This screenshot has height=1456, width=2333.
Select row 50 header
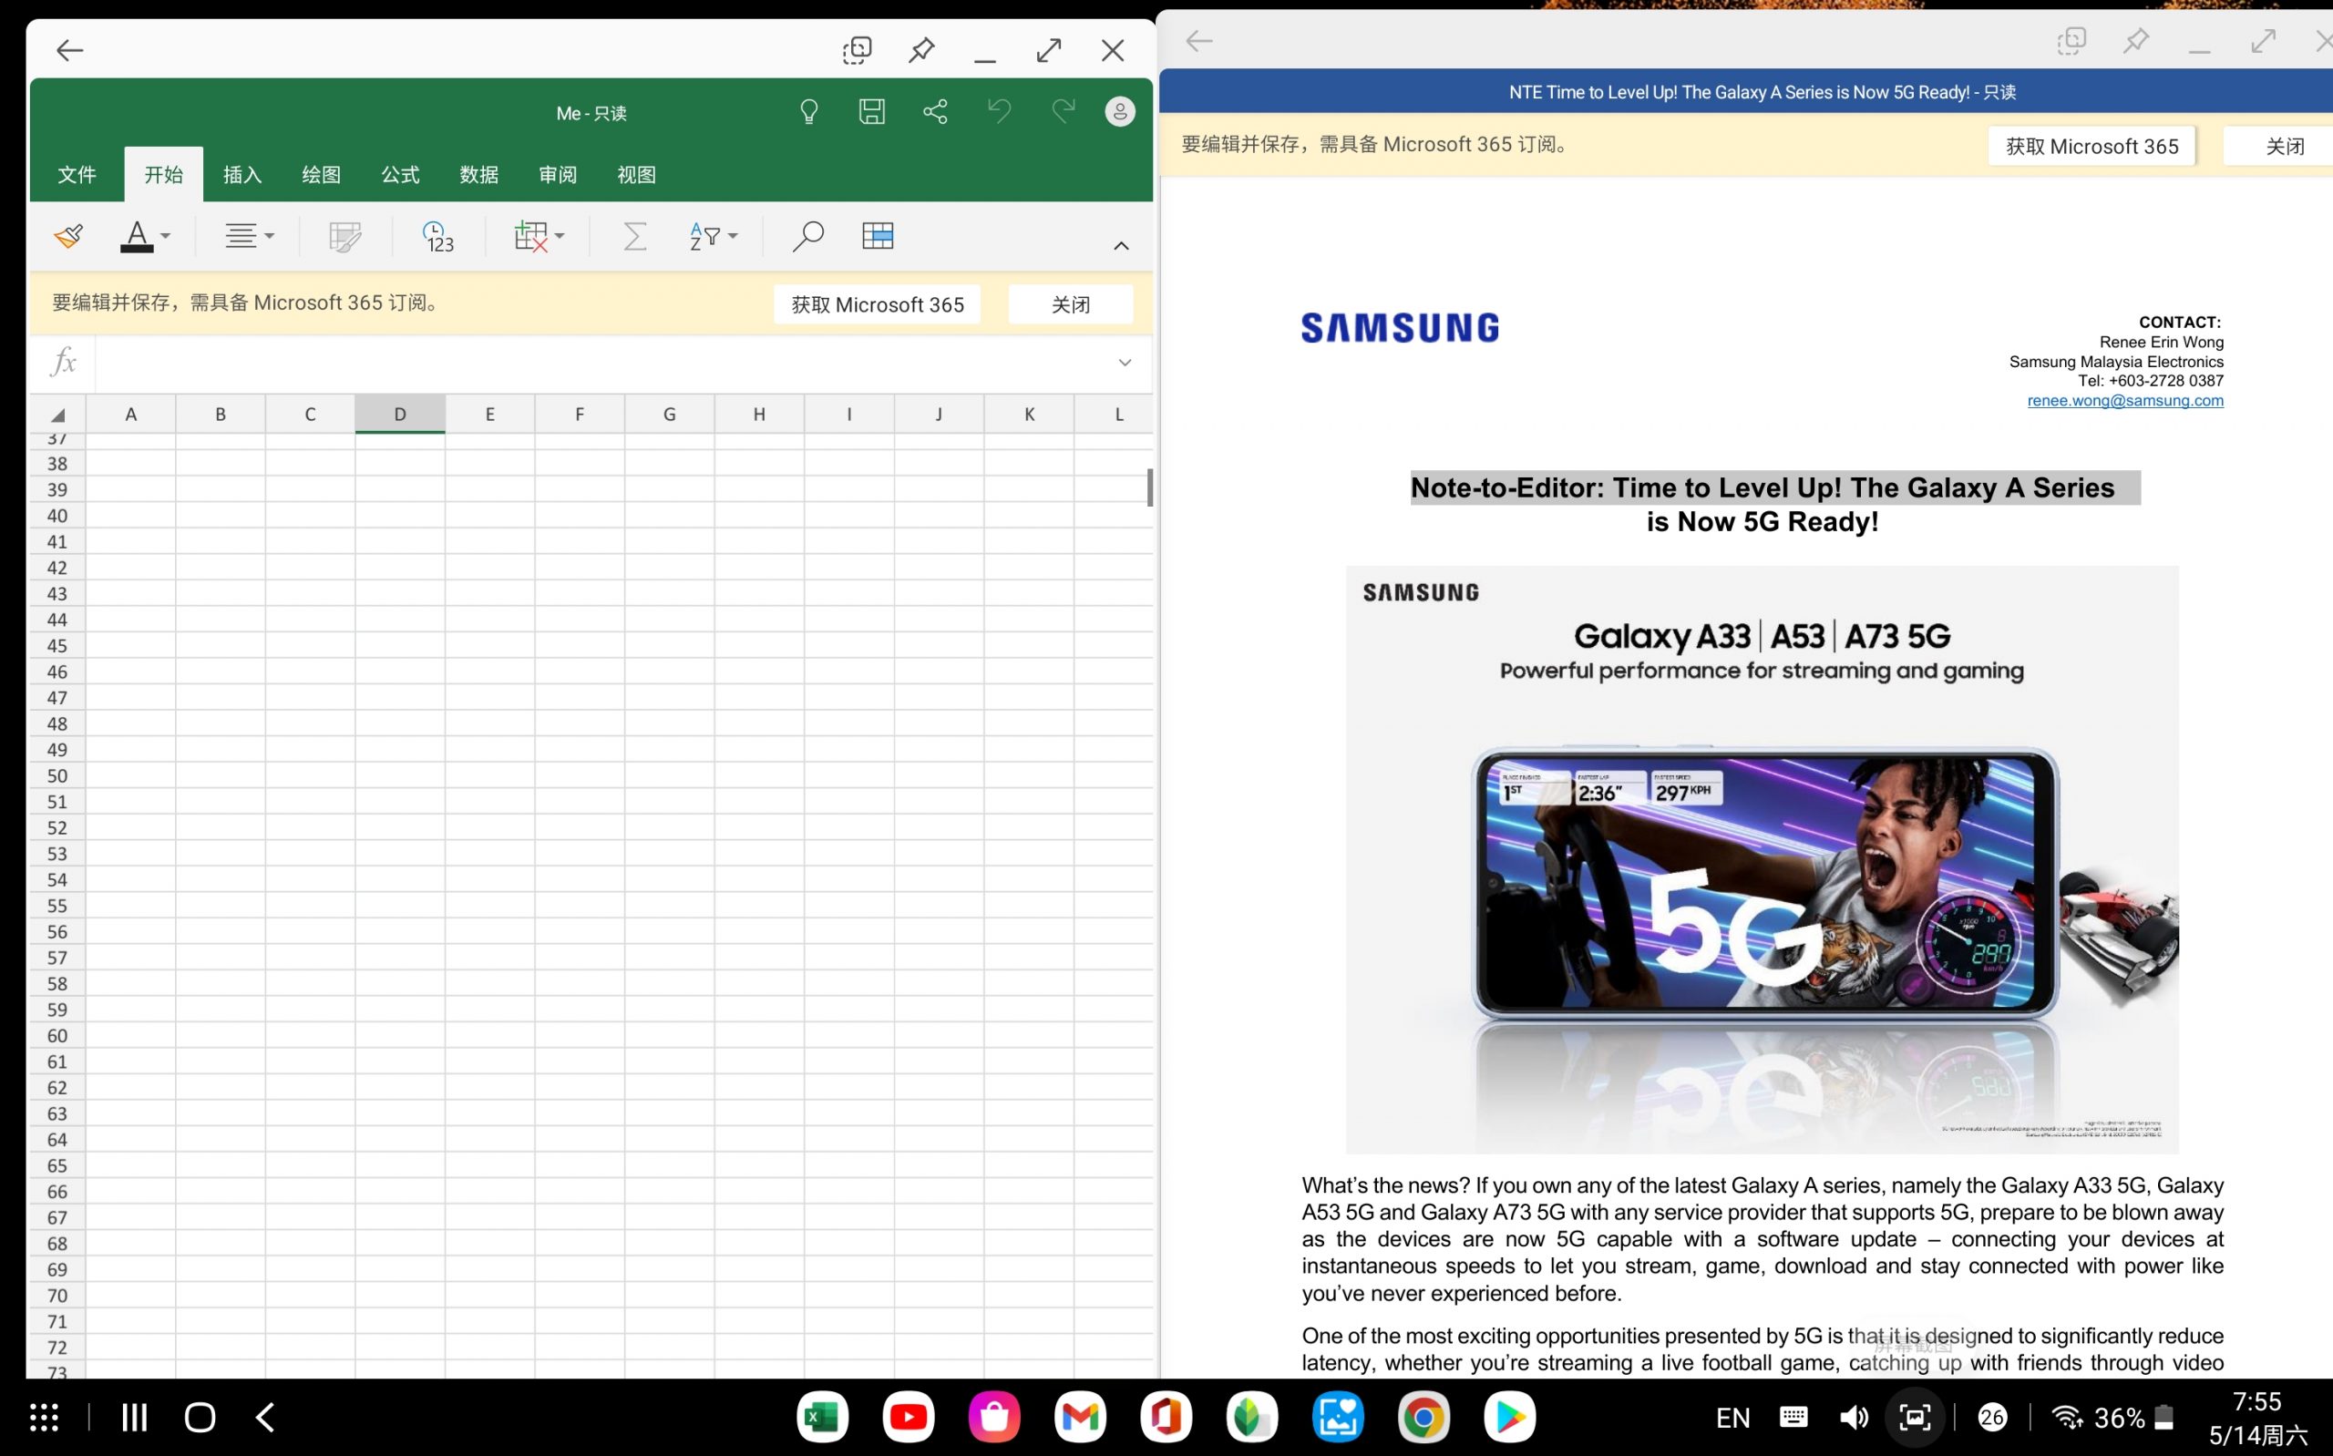click(57, 776)
